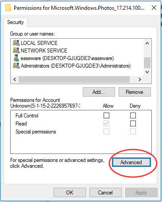Check Allow for Full Control
This screenshot has height=202, width=162.
pyautogui.click(x=106, y=115)
